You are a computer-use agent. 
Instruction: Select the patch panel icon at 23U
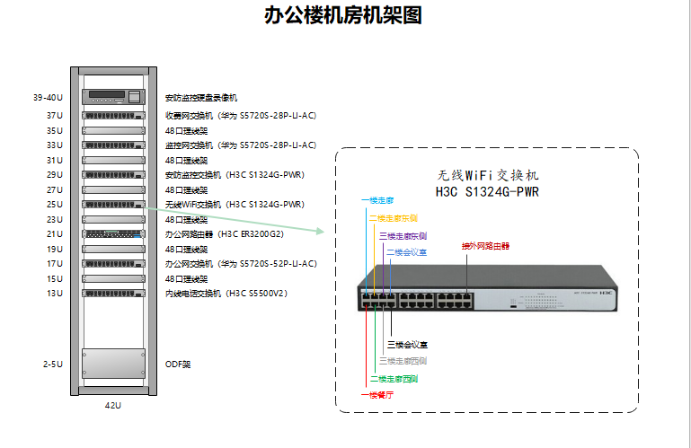tap(114, 219)
